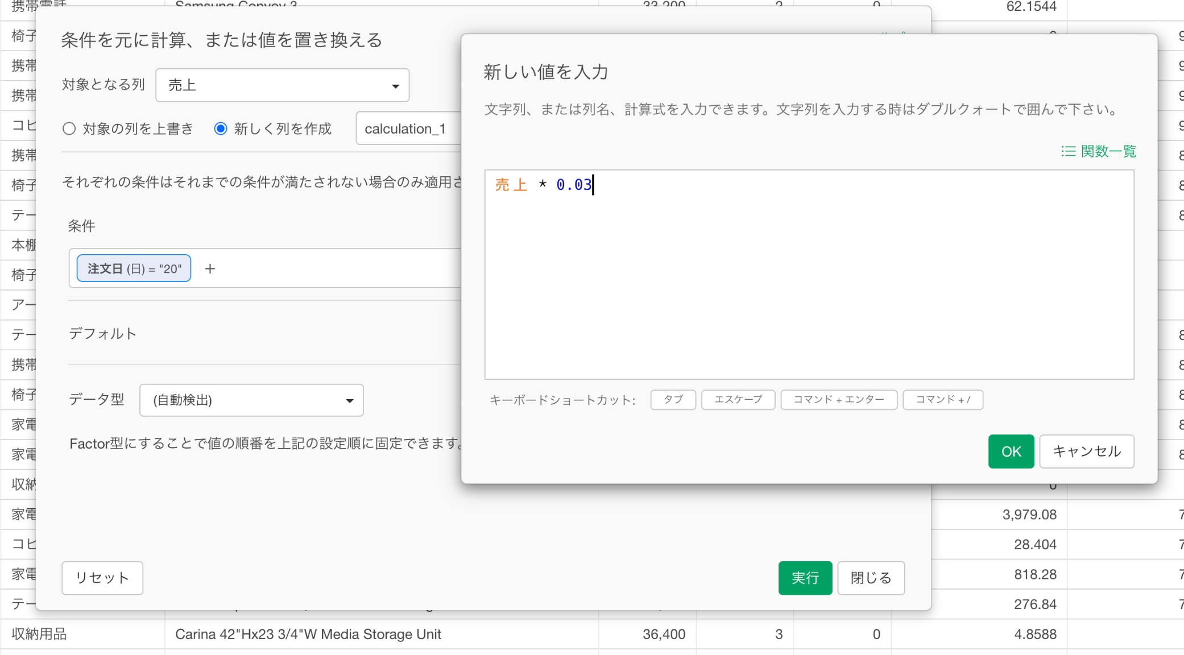Select 新しく列を作成 radio button
This screenshot has height=655, width=1184.
click(221, 128)
